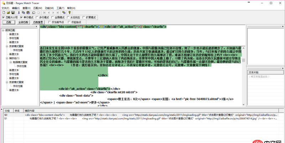This screenshot has width=285, height=143.
Task: Open the 帮助(H) menu
Action: click(x=71, y=8)
